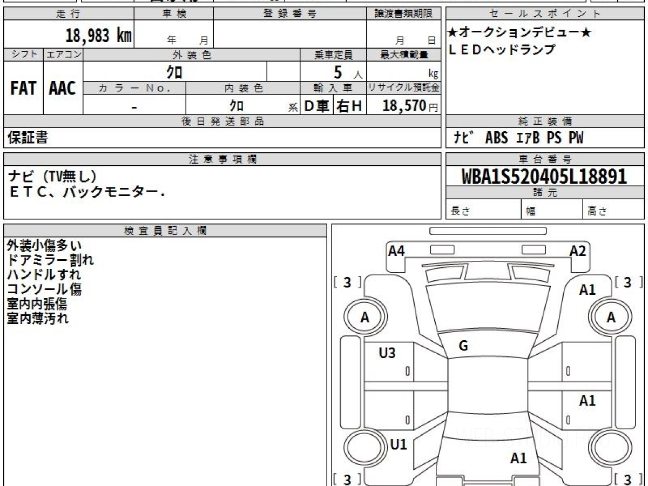Image resolution: width=648 pixels, height=486 pixels.
Task: Select the リサイクル預託金 header
Action: 404,87
